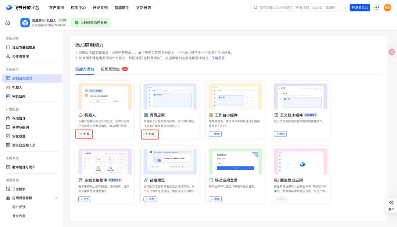Screen dimensions: 397x227
Task: Open the apps grid icon in the top bar
Action: (x=376, y=8)
